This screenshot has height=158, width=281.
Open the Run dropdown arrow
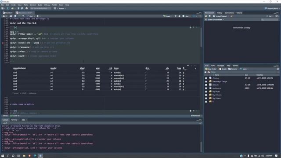point(190,16)
